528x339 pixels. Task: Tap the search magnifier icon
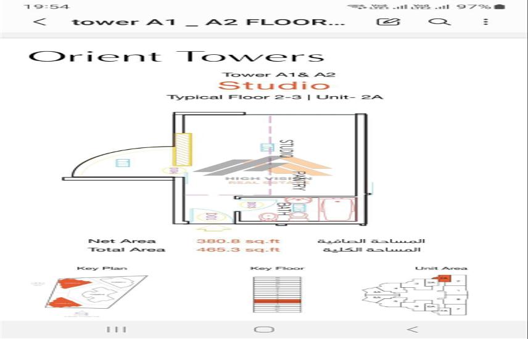[x=439, y=22]
